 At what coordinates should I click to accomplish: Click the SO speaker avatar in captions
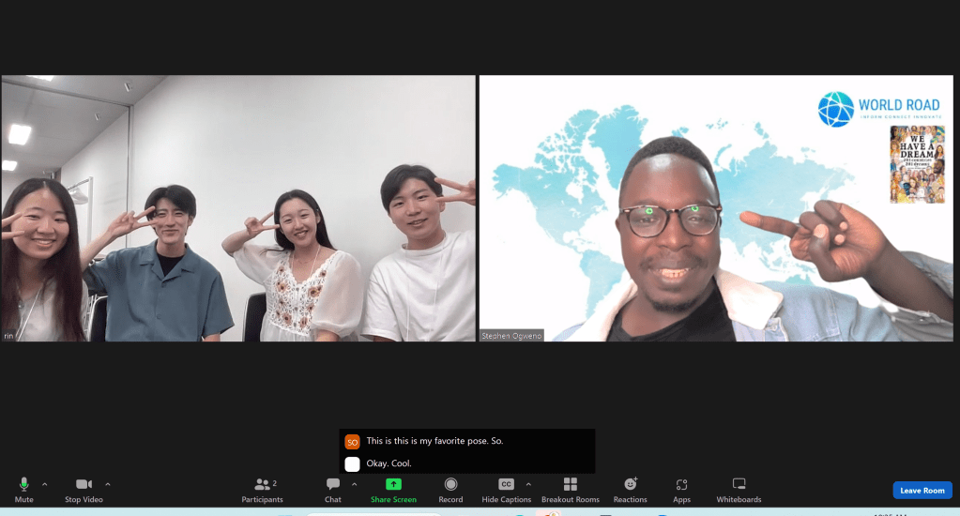(352, 442)
